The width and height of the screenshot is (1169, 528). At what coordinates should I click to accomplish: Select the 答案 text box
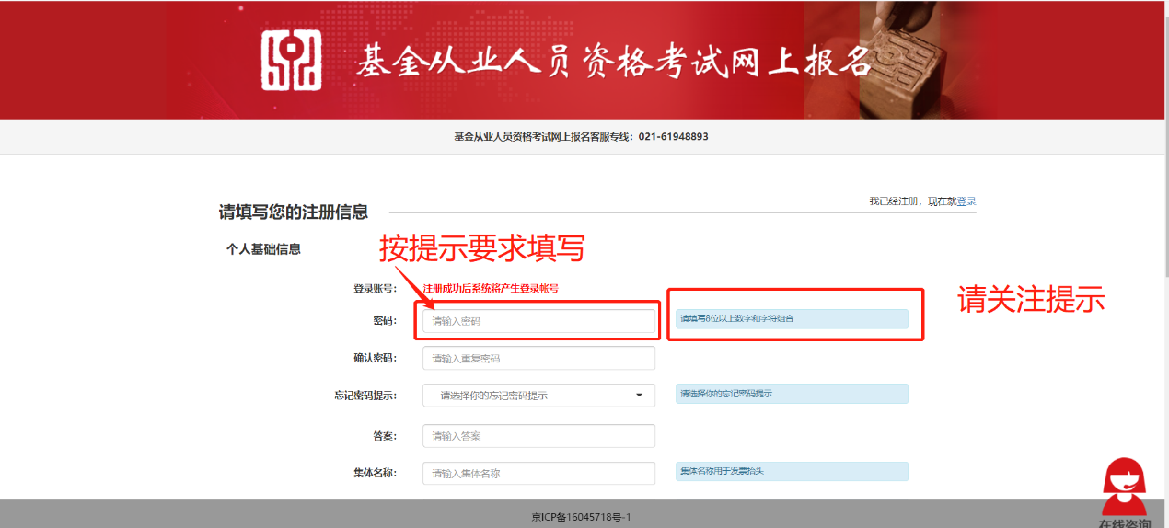(x=538, y=436)
